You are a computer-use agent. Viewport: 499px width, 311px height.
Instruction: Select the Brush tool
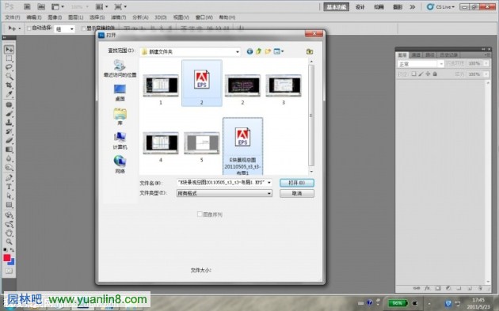9,114
